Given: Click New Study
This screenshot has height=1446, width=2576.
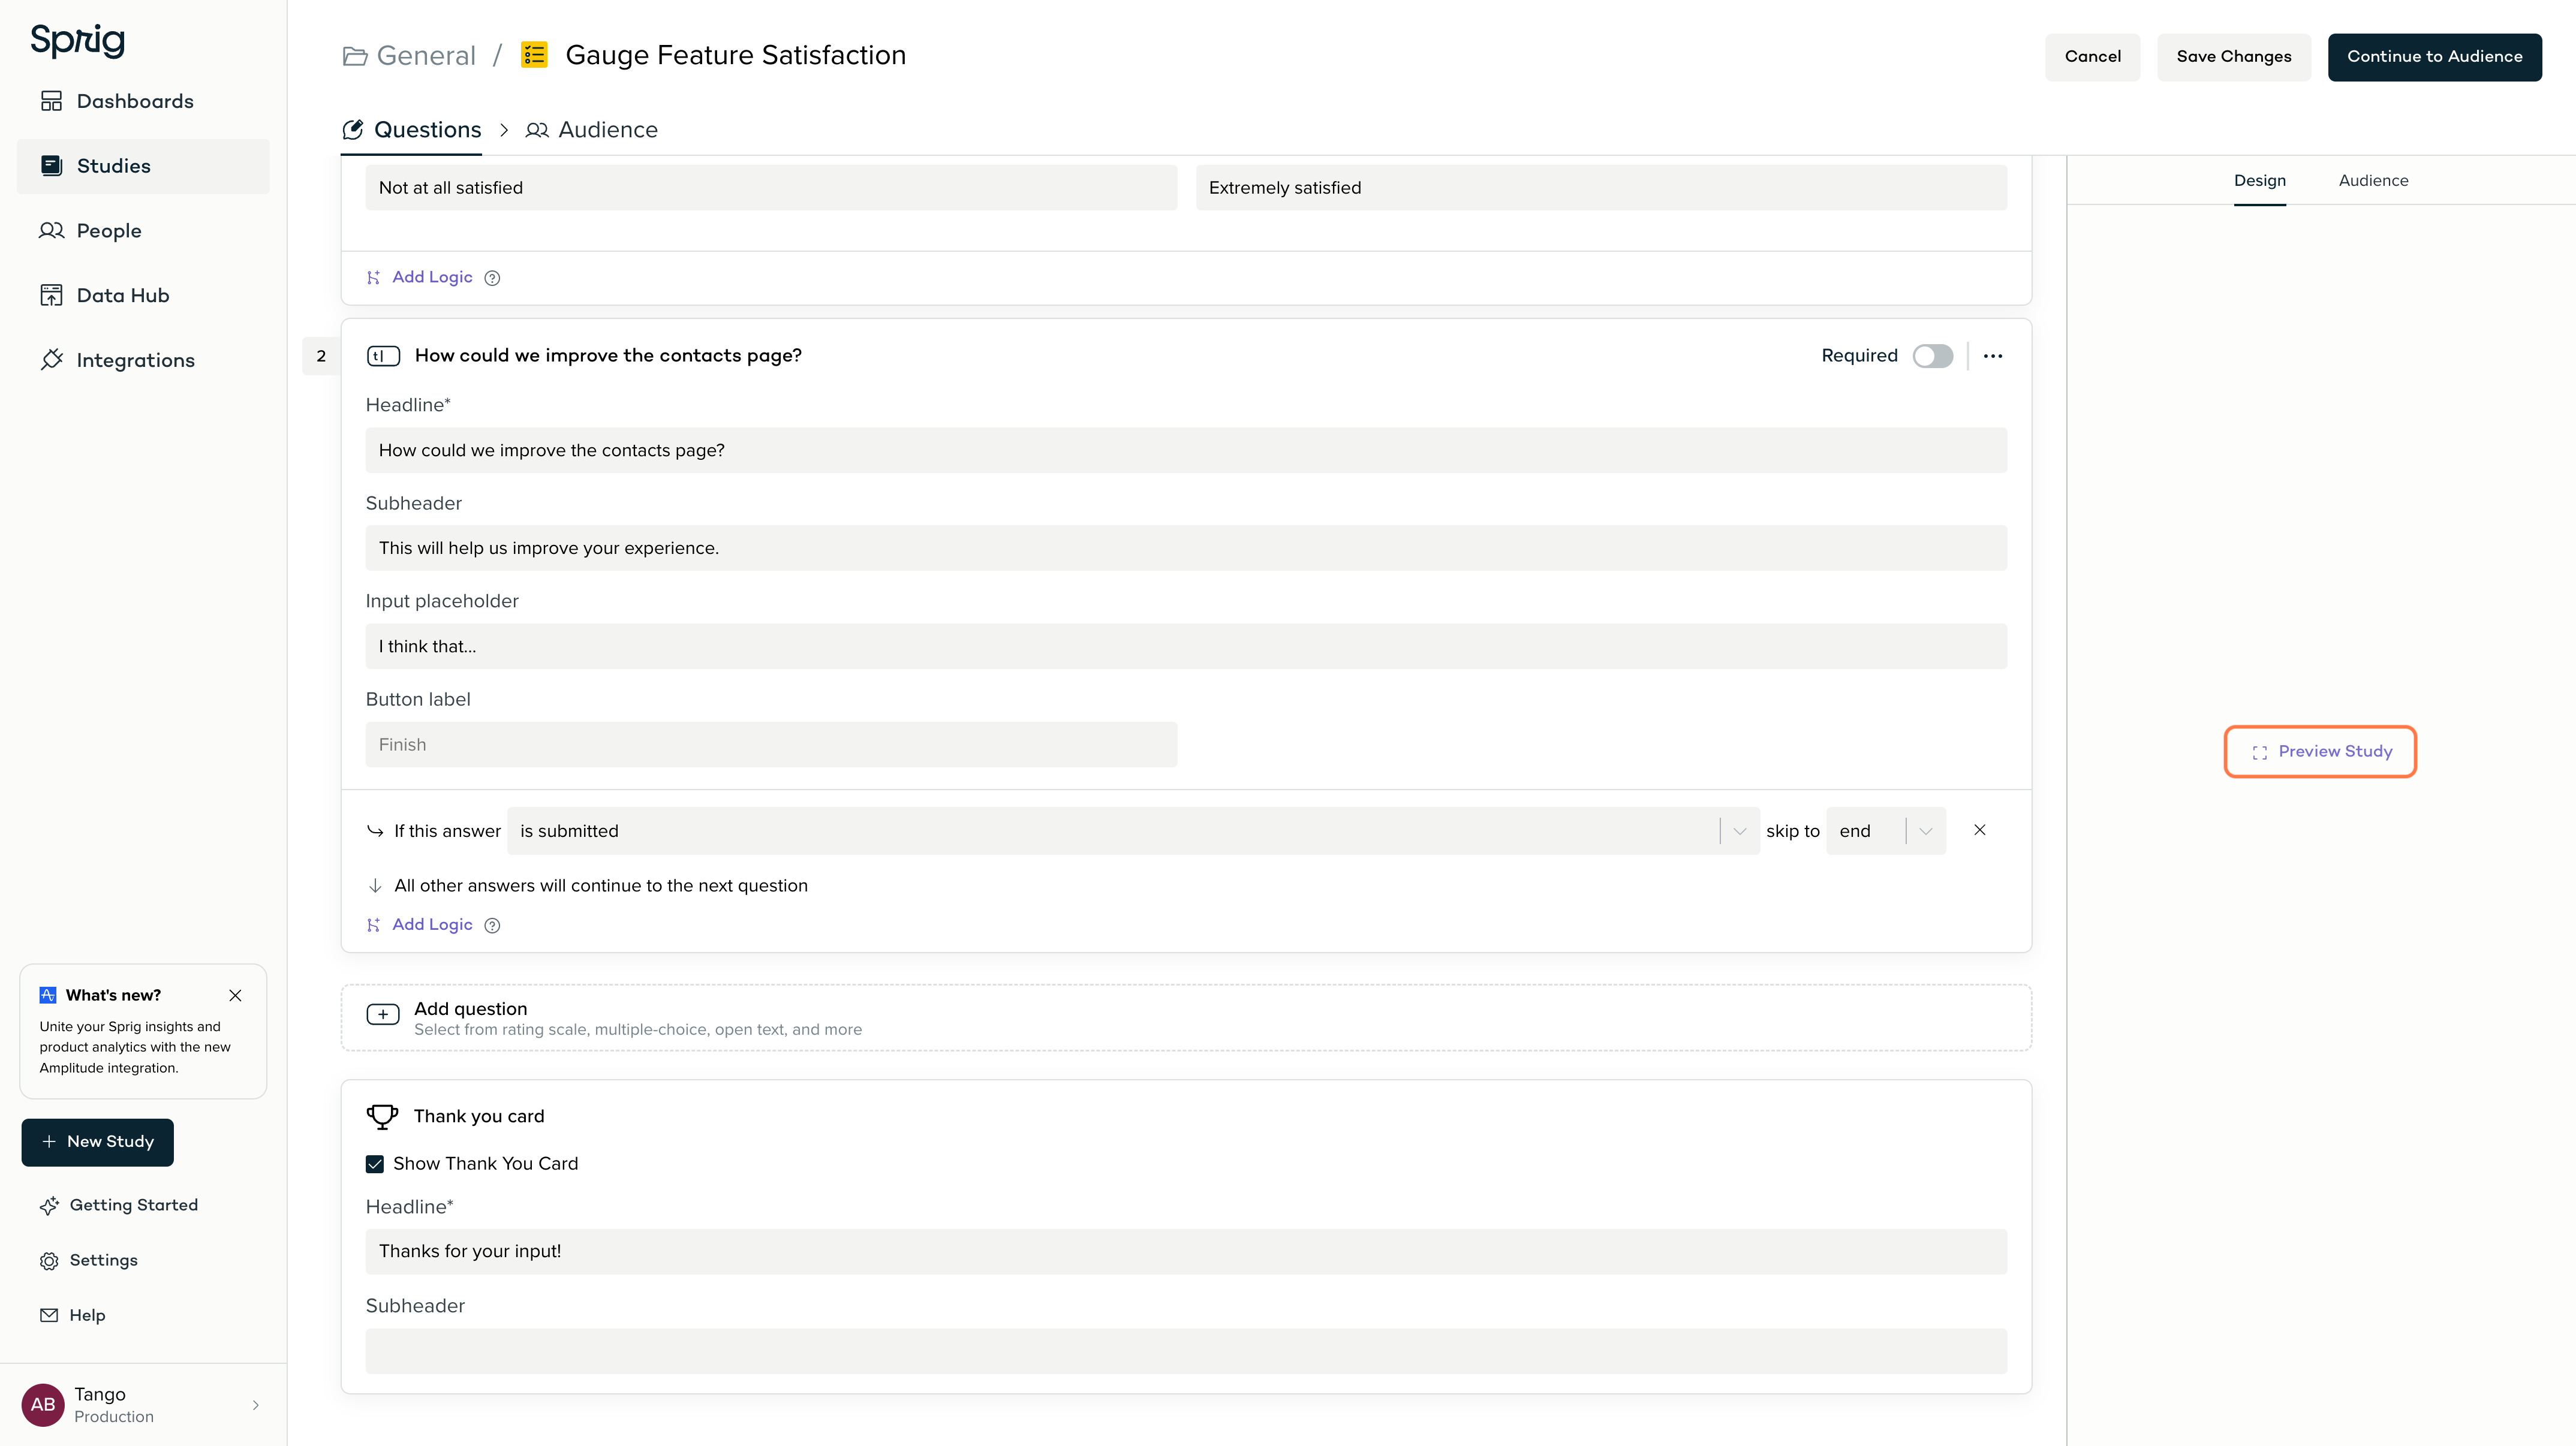Looking at the screenshot, I should [97, 1142].
